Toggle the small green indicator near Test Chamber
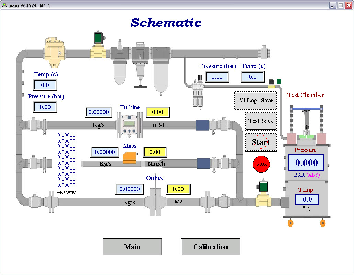This screenshot has height=275, width=354. [x=279, y=81]
